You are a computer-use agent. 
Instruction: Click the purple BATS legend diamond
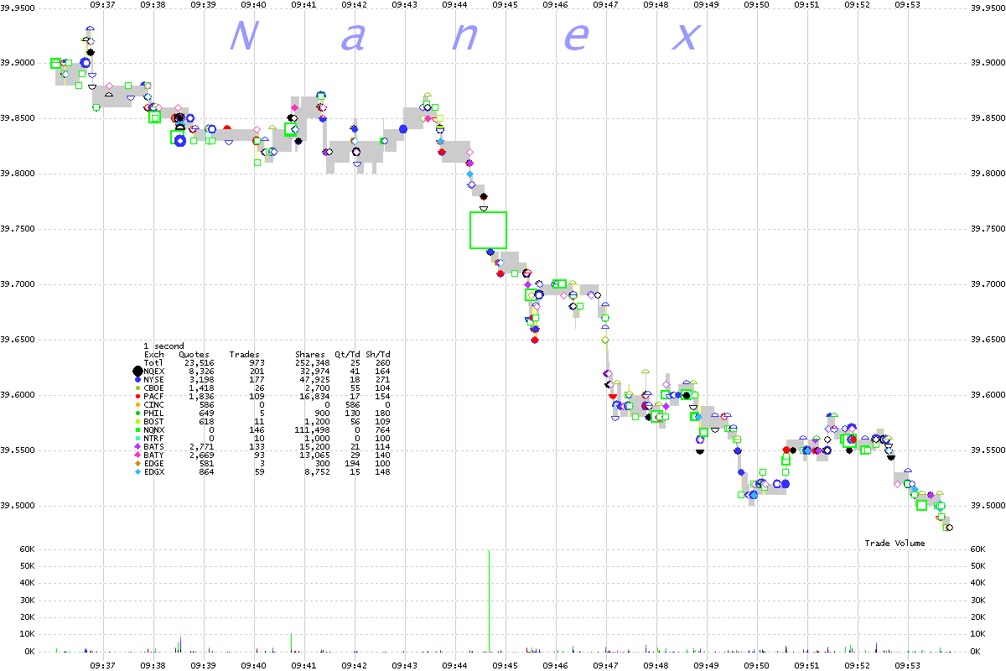coord(137,447)
